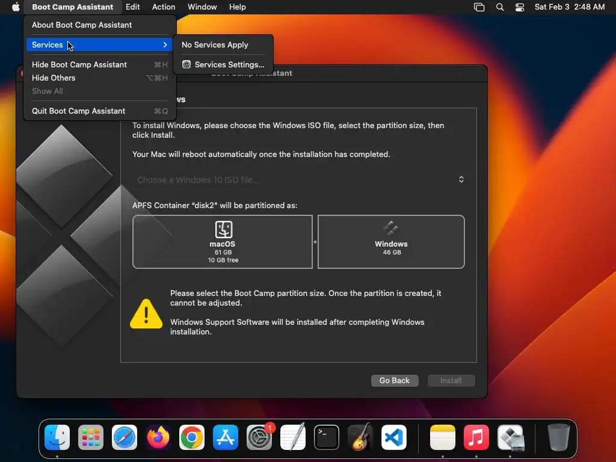Click the dimmed Show All item
The width and height of the screenshot is (616, 462).
pos(100,91)
